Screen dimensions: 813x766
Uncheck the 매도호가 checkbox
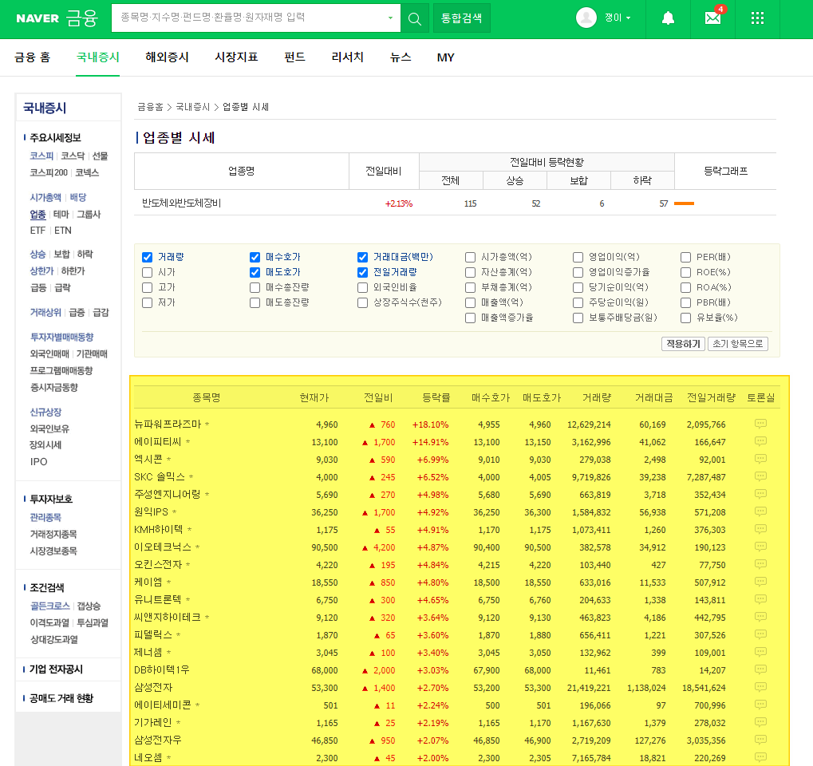[255, 272]
